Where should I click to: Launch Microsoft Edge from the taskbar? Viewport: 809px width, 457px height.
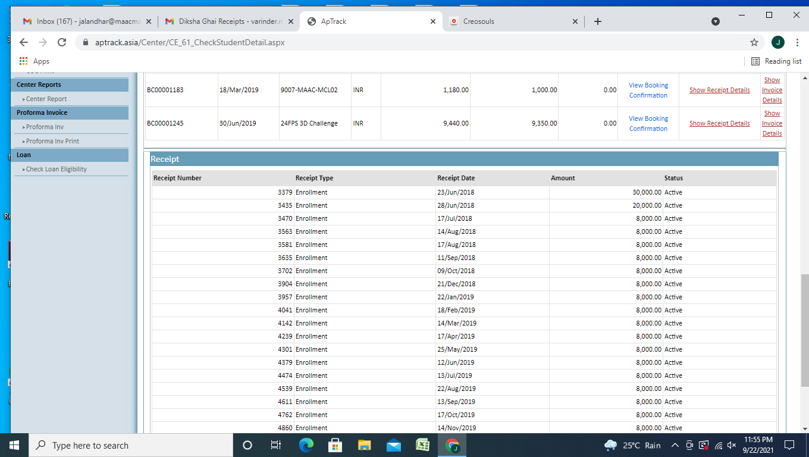pos(306,445)
